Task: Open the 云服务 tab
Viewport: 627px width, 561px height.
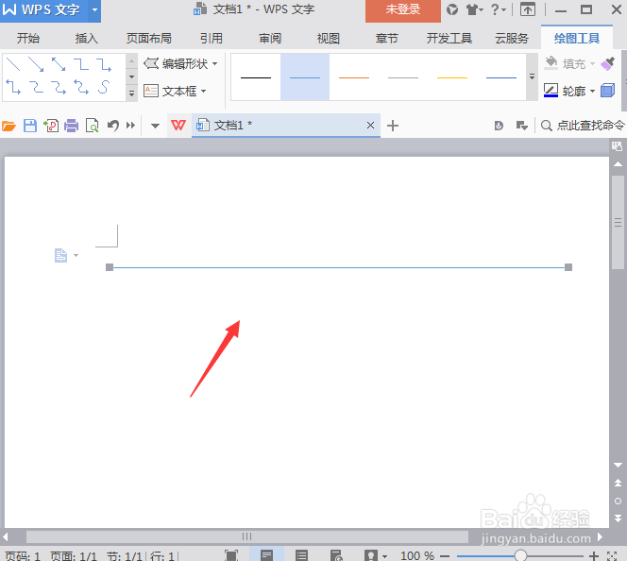Action: point(512,39)
